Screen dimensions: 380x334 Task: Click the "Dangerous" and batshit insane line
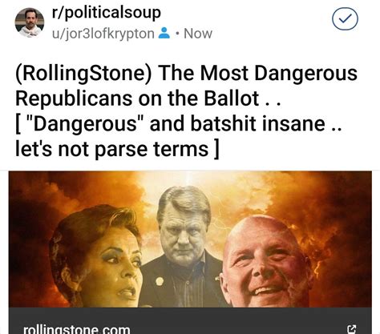179,123
